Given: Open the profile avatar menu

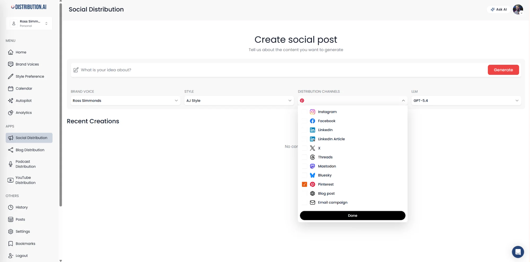Looking at the screenshot, I should (518, 9).
